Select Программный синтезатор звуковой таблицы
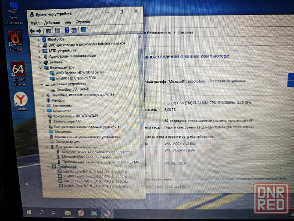This screenshot has width=294, height=221. coord(101,162)
